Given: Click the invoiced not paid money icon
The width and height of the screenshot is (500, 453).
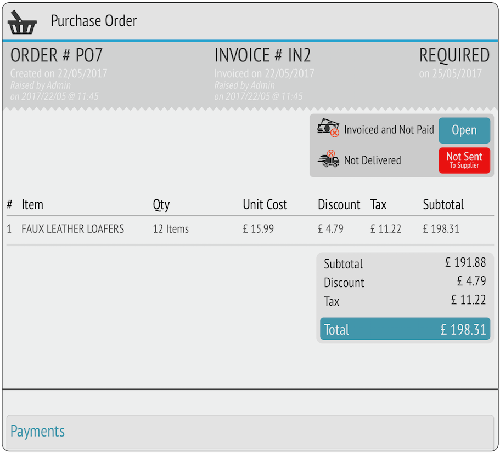Looking at the screenshot, I should pyautogui.click(x=328, y=129).
